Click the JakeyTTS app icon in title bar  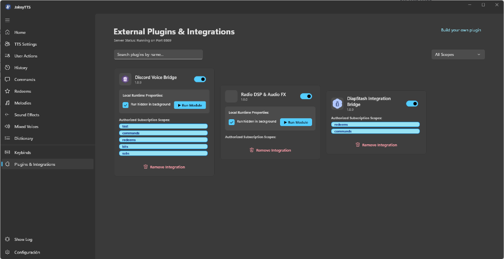coord(8,7)
